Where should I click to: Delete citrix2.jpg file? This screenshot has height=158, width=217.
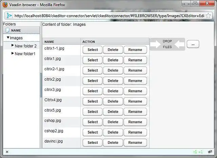coord(113,81)
